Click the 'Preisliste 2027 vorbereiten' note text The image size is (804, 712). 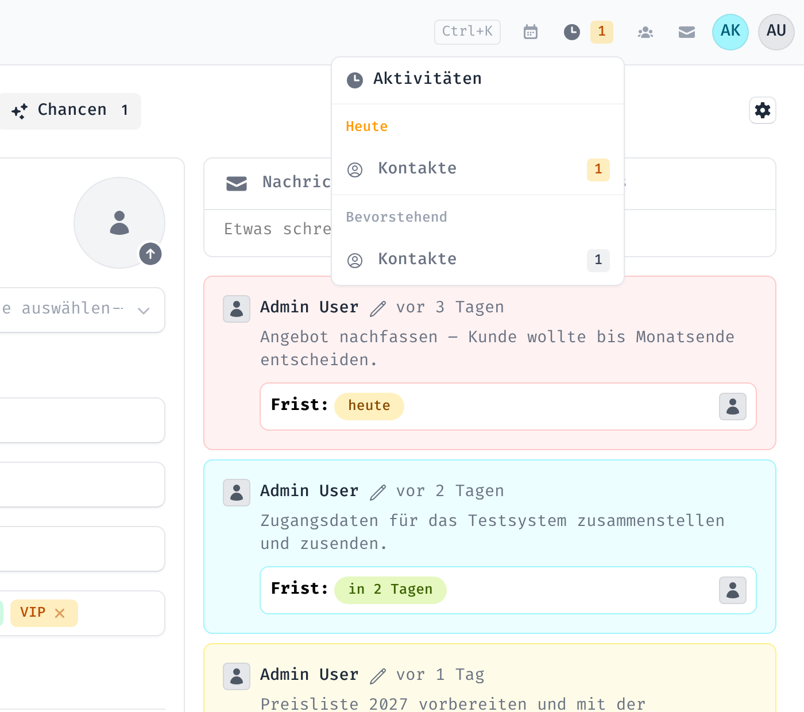[393, 704]
